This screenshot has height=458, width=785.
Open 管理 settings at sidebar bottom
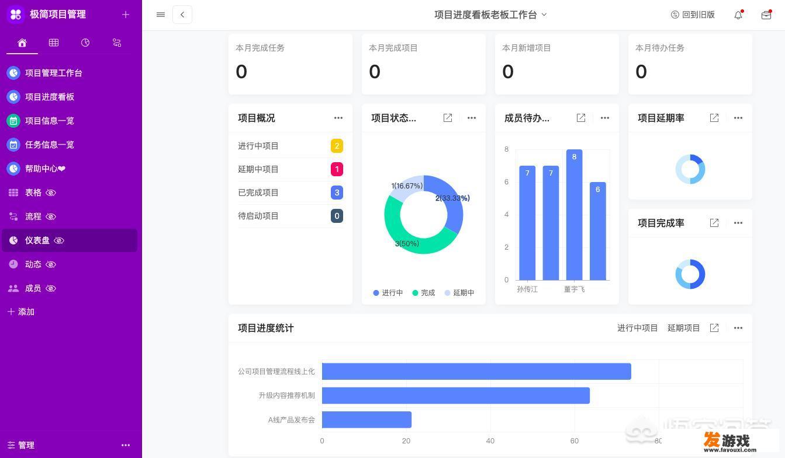point(21,445)
